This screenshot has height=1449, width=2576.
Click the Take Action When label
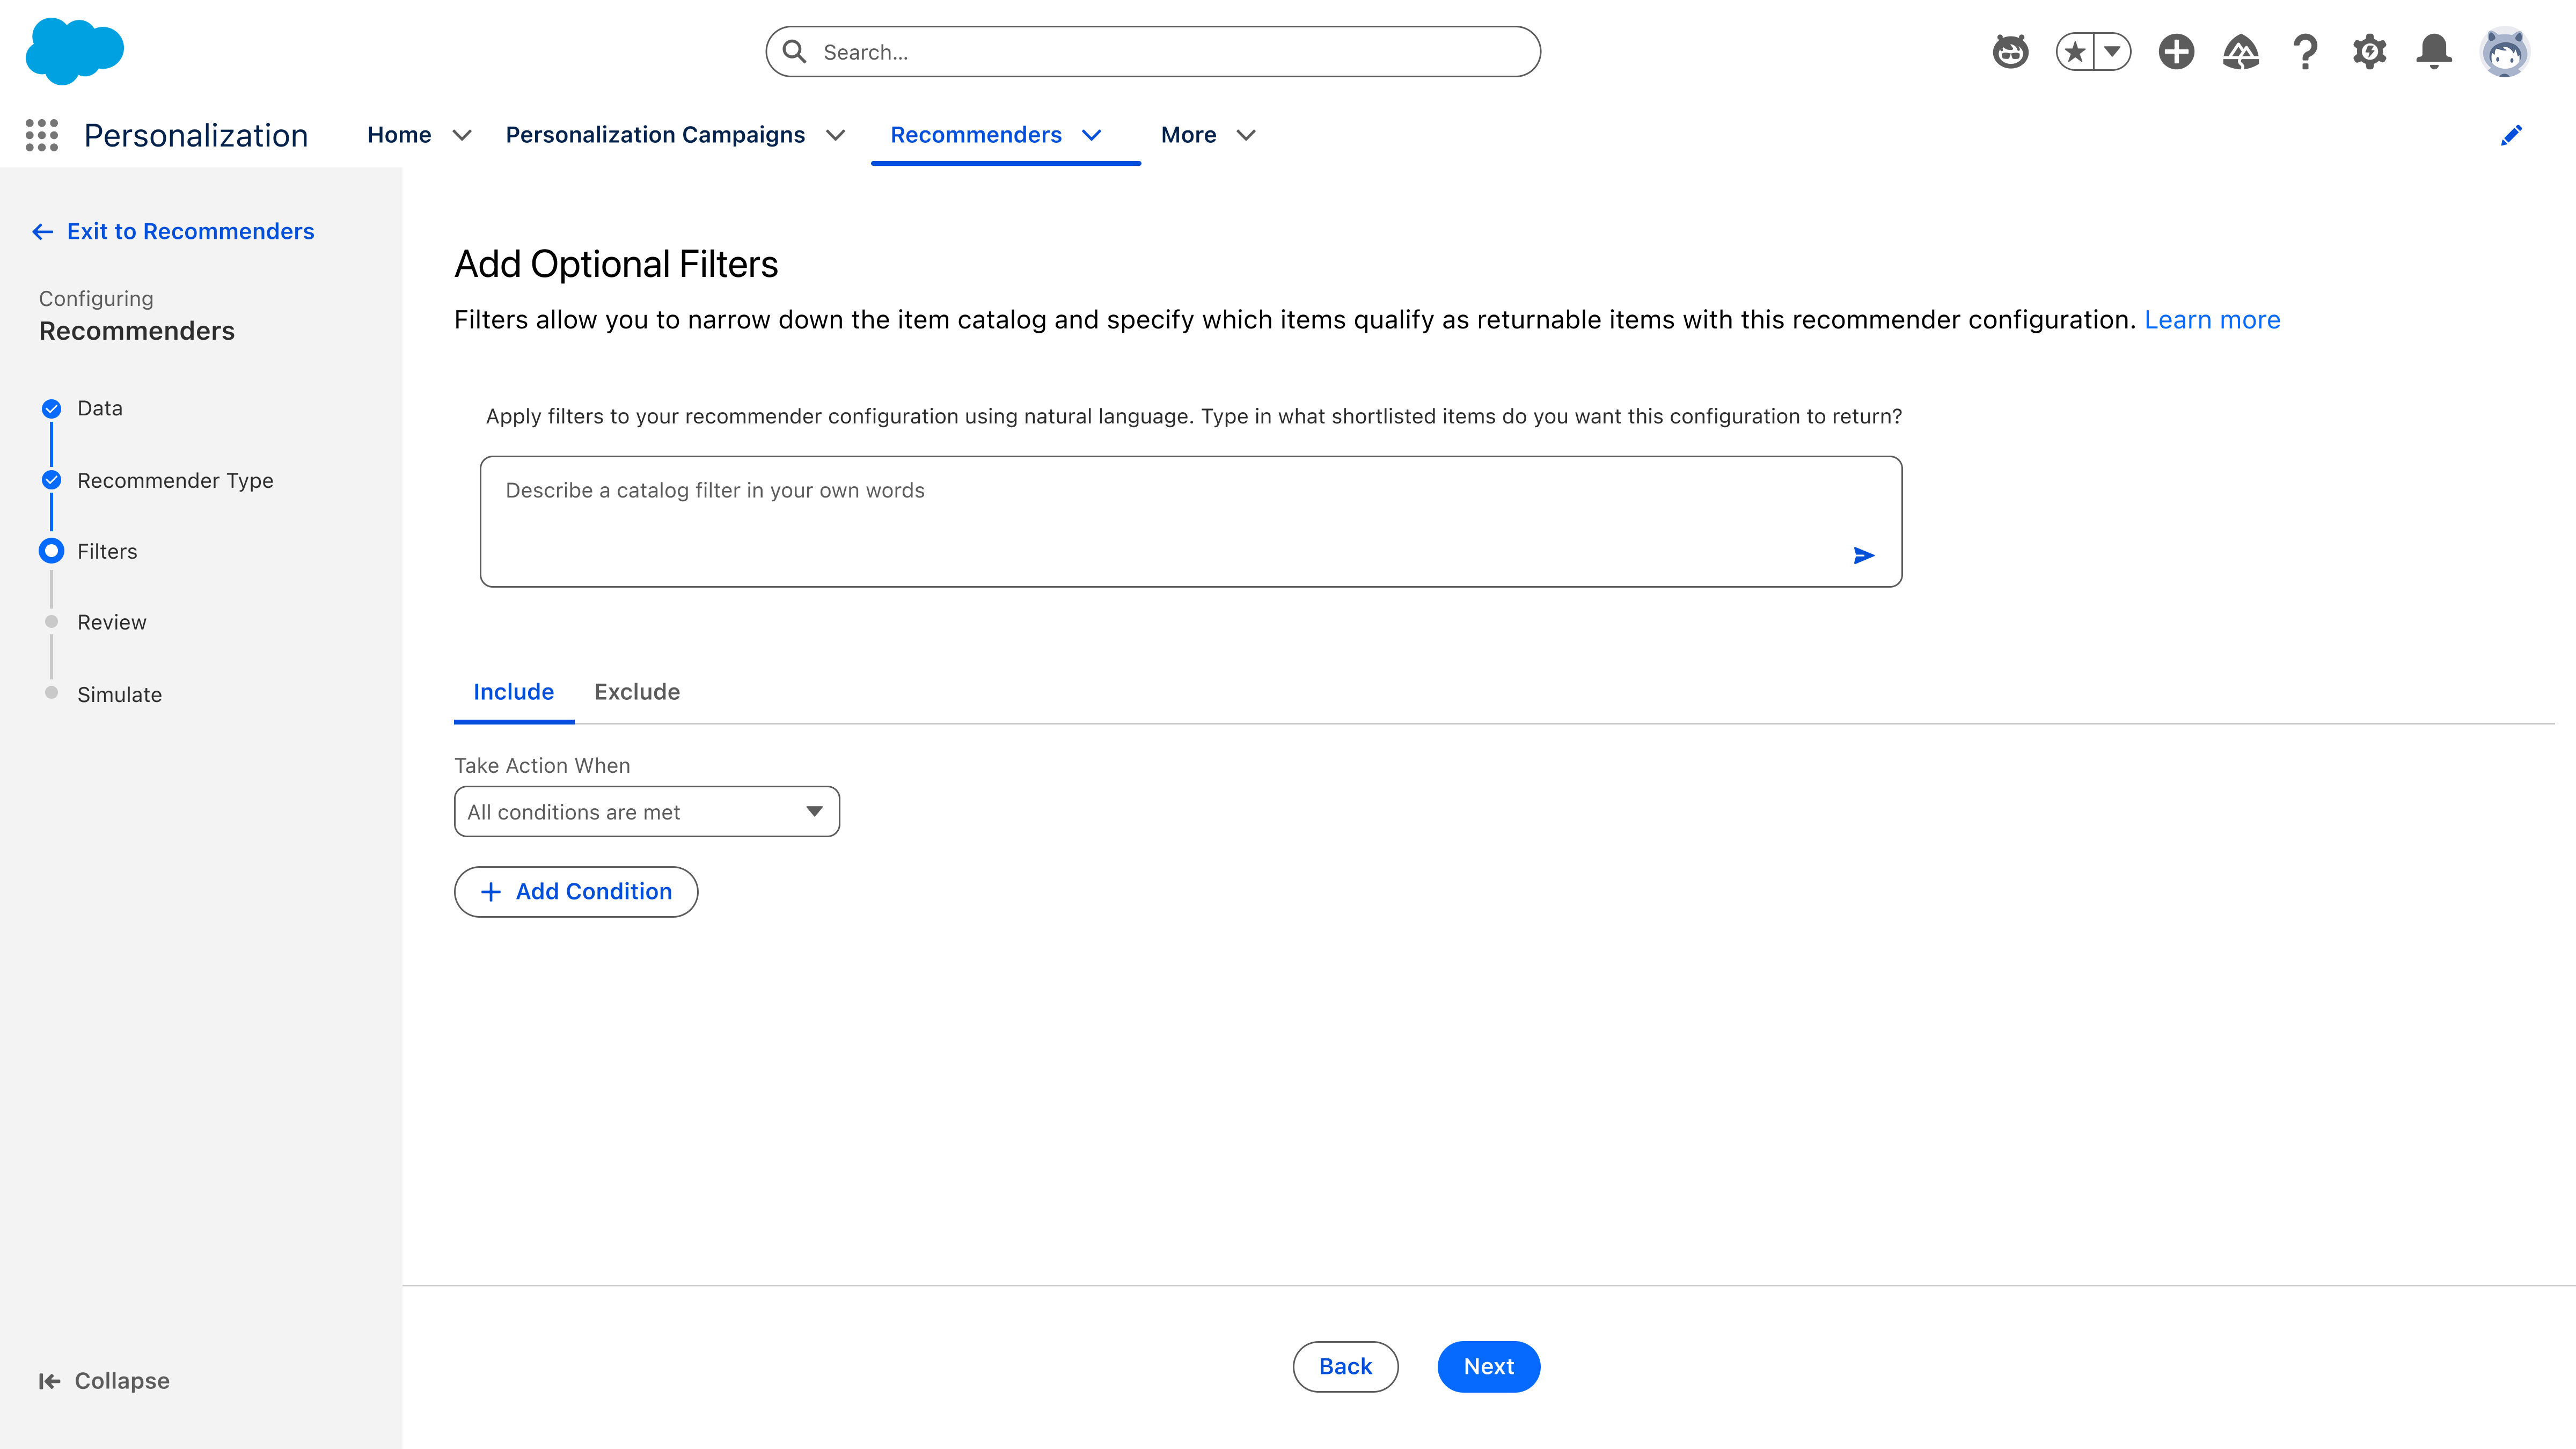pos(542,766)
